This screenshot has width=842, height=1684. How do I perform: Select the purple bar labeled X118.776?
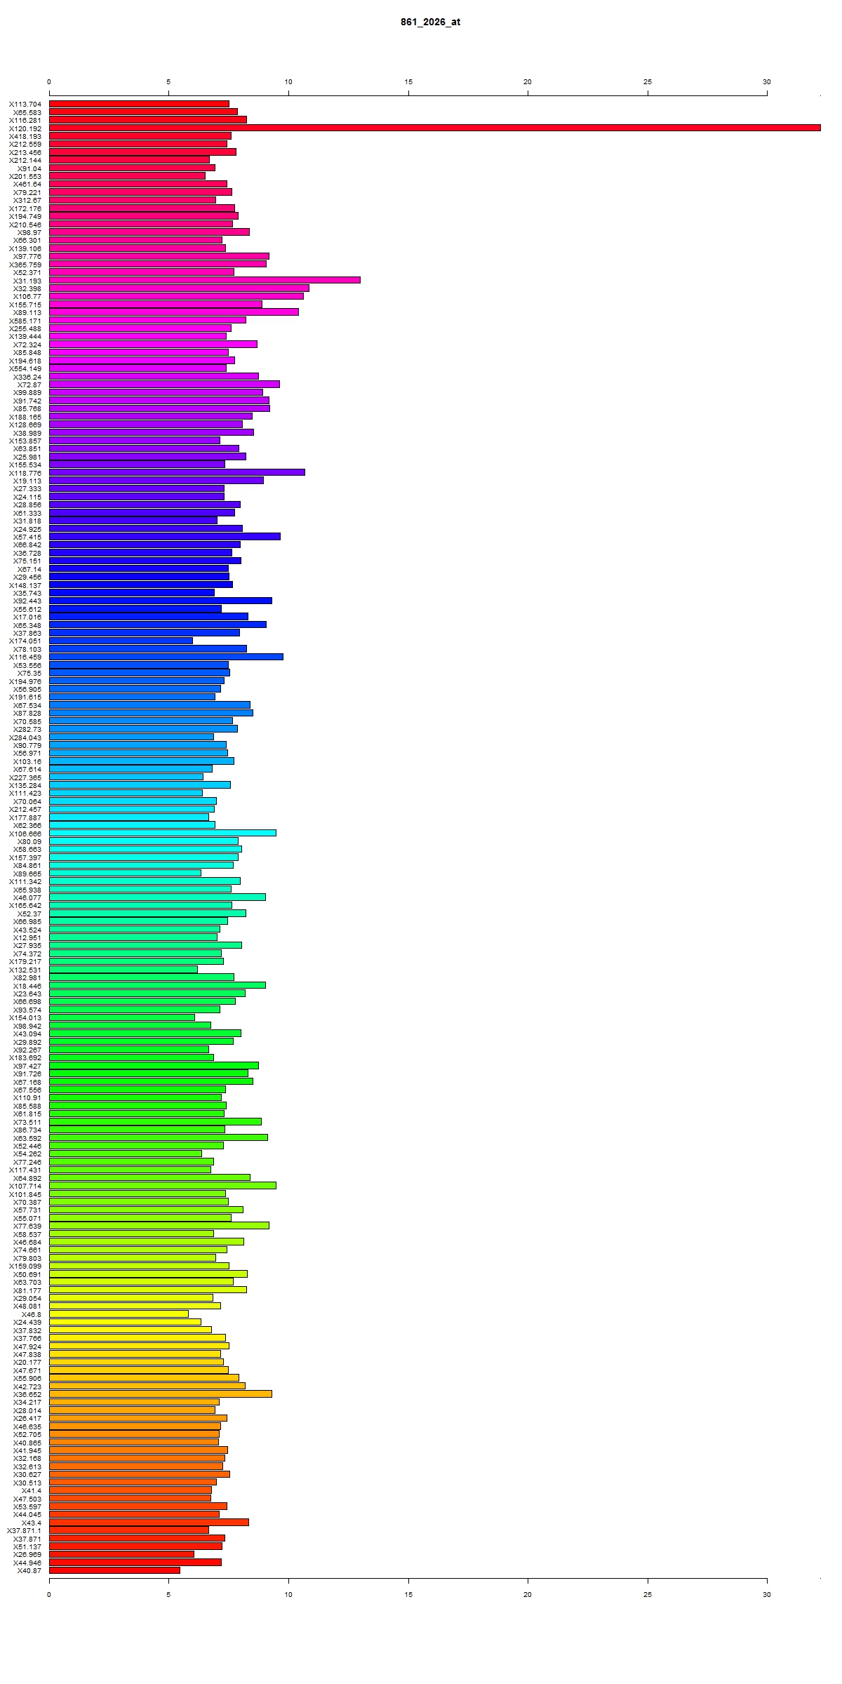tap(177, 472)
